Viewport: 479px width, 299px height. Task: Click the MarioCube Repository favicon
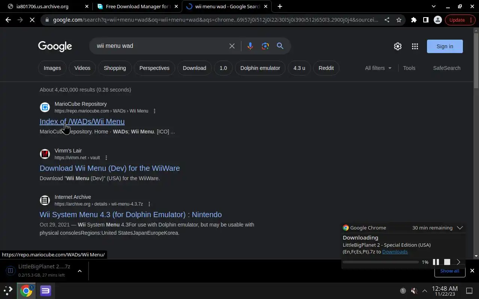point(45,107)
